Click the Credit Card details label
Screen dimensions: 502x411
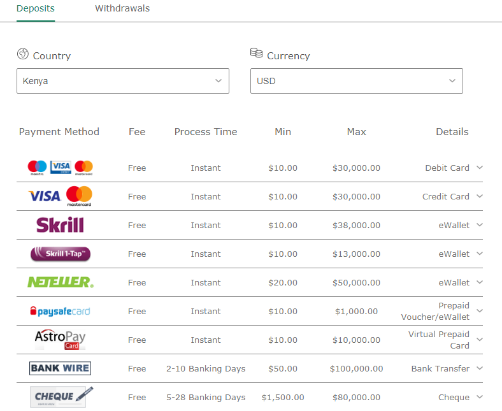[446, 196]
